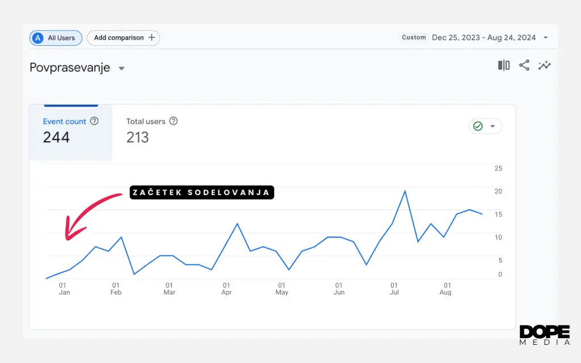Image resolution: width=581 pixels, height=363 pixels.
Task: Click the 244 event count value
Action: click(56, 137)
